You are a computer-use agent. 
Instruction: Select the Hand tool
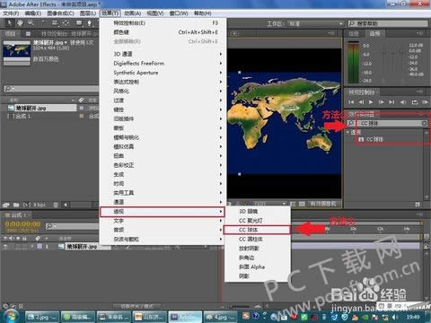coord(20,22)
